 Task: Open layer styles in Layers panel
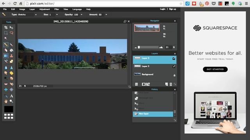(x=148, y=84)
